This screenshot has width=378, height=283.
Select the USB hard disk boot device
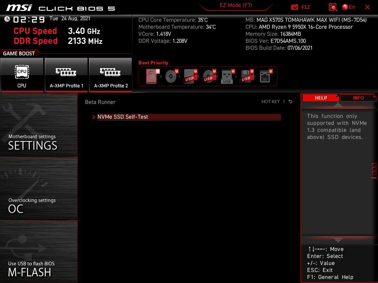pyautogui.click(x=190, y=76)
